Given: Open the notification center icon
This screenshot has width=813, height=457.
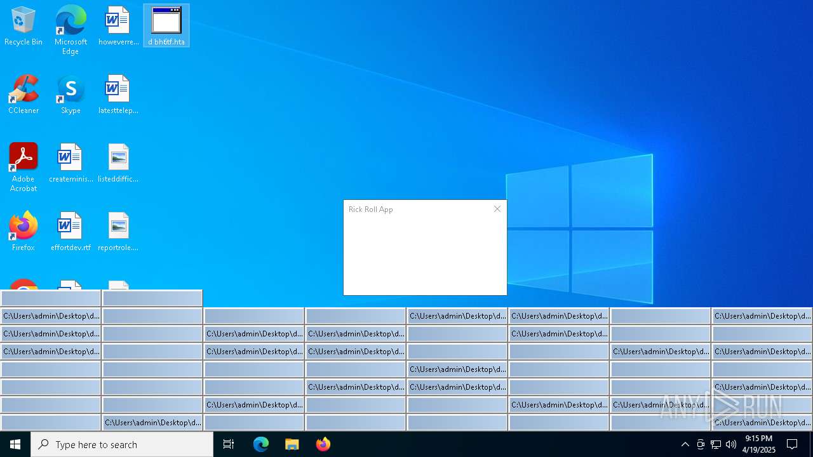Looking at the screenshot, I should point(792,444).
